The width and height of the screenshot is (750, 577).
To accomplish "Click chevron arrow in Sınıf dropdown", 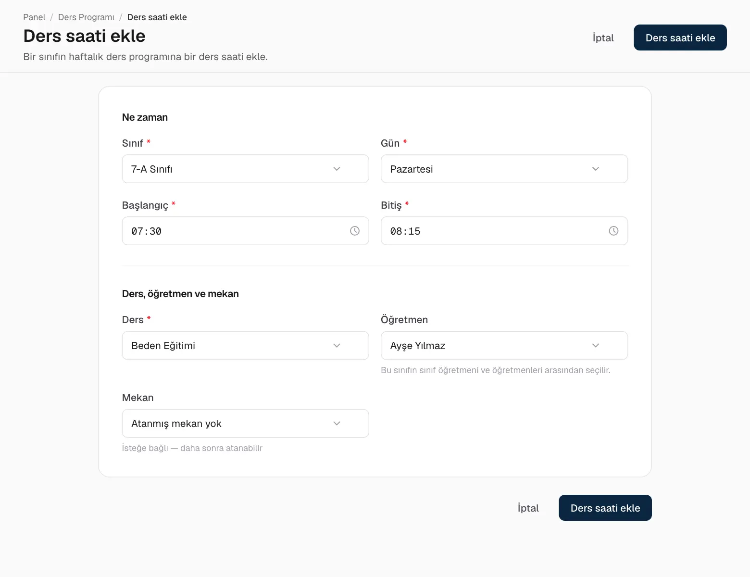I will click(x=337, y=169).
